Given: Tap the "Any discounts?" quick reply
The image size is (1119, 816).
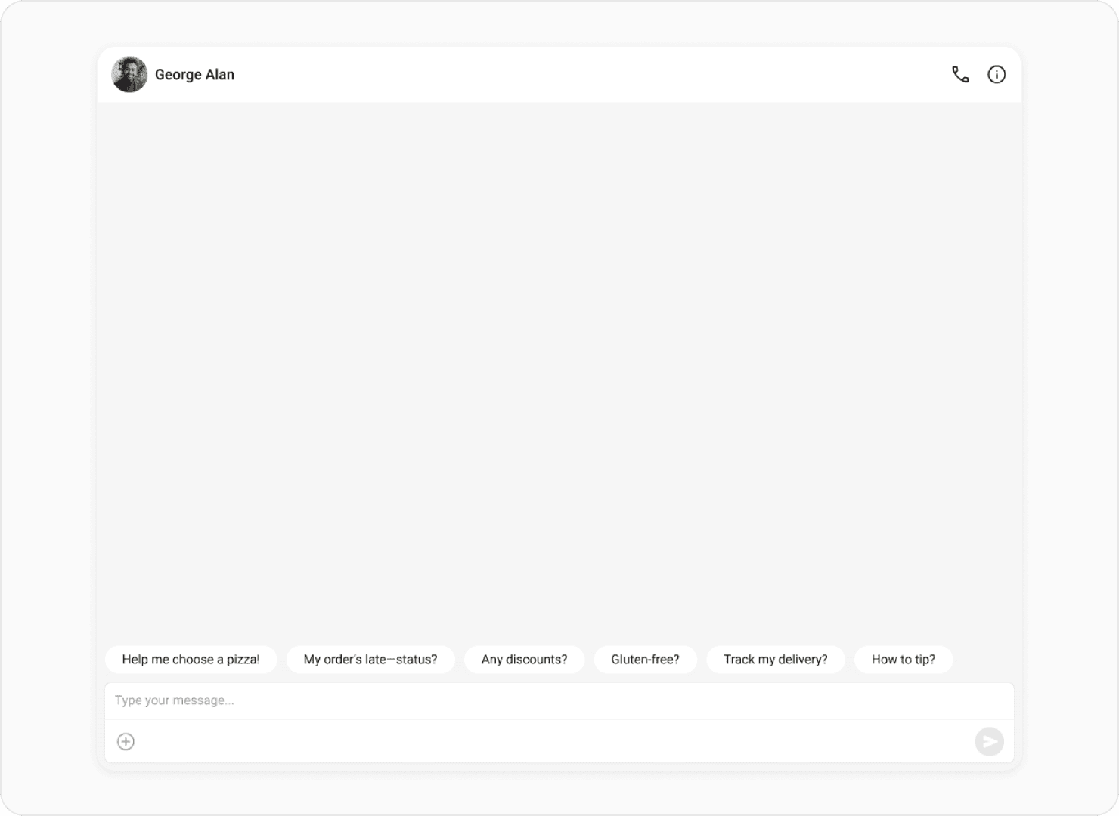Looking at the screenshot, I should (524, 660).
